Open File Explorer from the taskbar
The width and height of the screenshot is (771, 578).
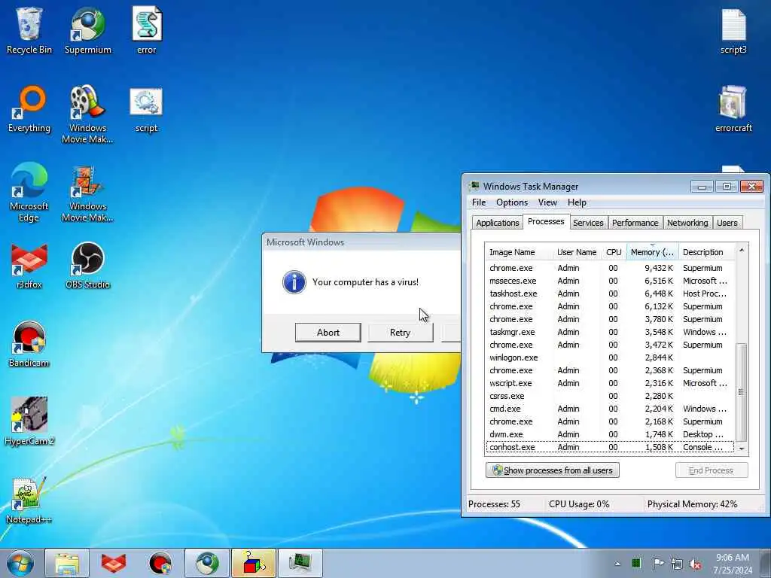(x=67, y=563)
